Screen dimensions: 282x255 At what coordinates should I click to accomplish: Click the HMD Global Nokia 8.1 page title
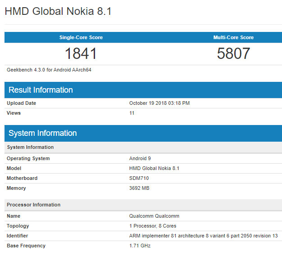58,11
